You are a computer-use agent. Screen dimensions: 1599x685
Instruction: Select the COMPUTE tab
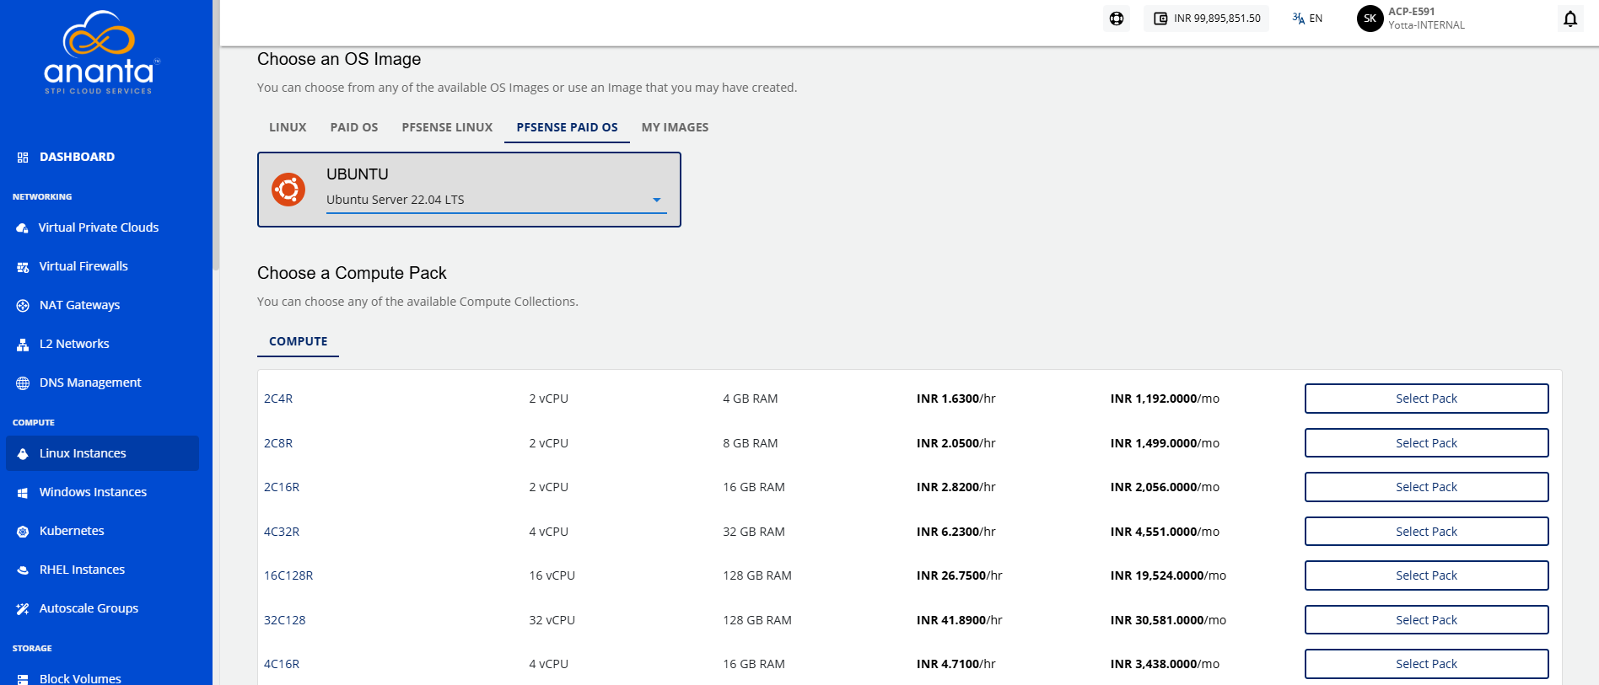click(x=299, y=341)
